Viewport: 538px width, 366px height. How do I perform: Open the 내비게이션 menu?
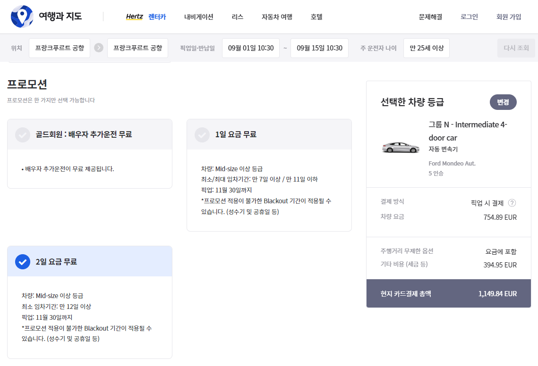coord(199,17)
